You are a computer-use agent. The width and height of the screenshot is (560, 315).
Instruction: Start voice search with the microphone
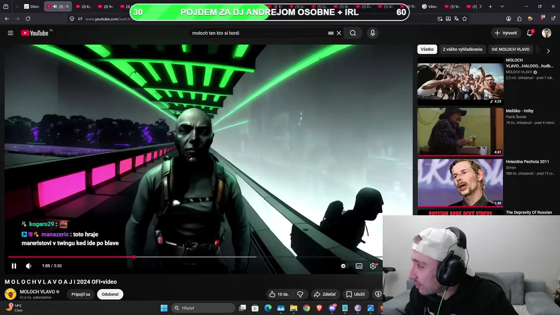pyautogui.click(x=372, y=33)
